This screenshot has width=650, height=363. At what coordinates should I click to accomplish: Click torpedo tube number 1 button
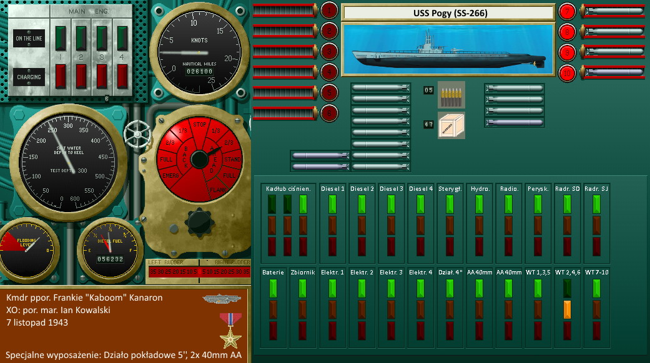pyautogui.click(x=329, y=10)
